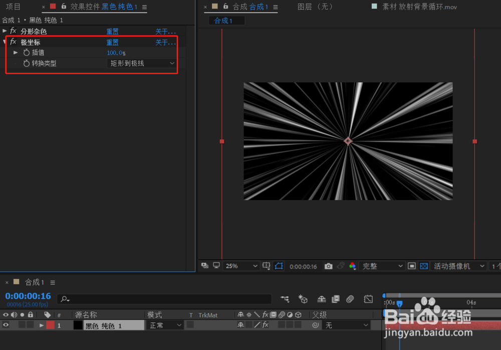501x350 pixels.
Task: Click the primary viewer monitor icon
Action: click(216, 266)
